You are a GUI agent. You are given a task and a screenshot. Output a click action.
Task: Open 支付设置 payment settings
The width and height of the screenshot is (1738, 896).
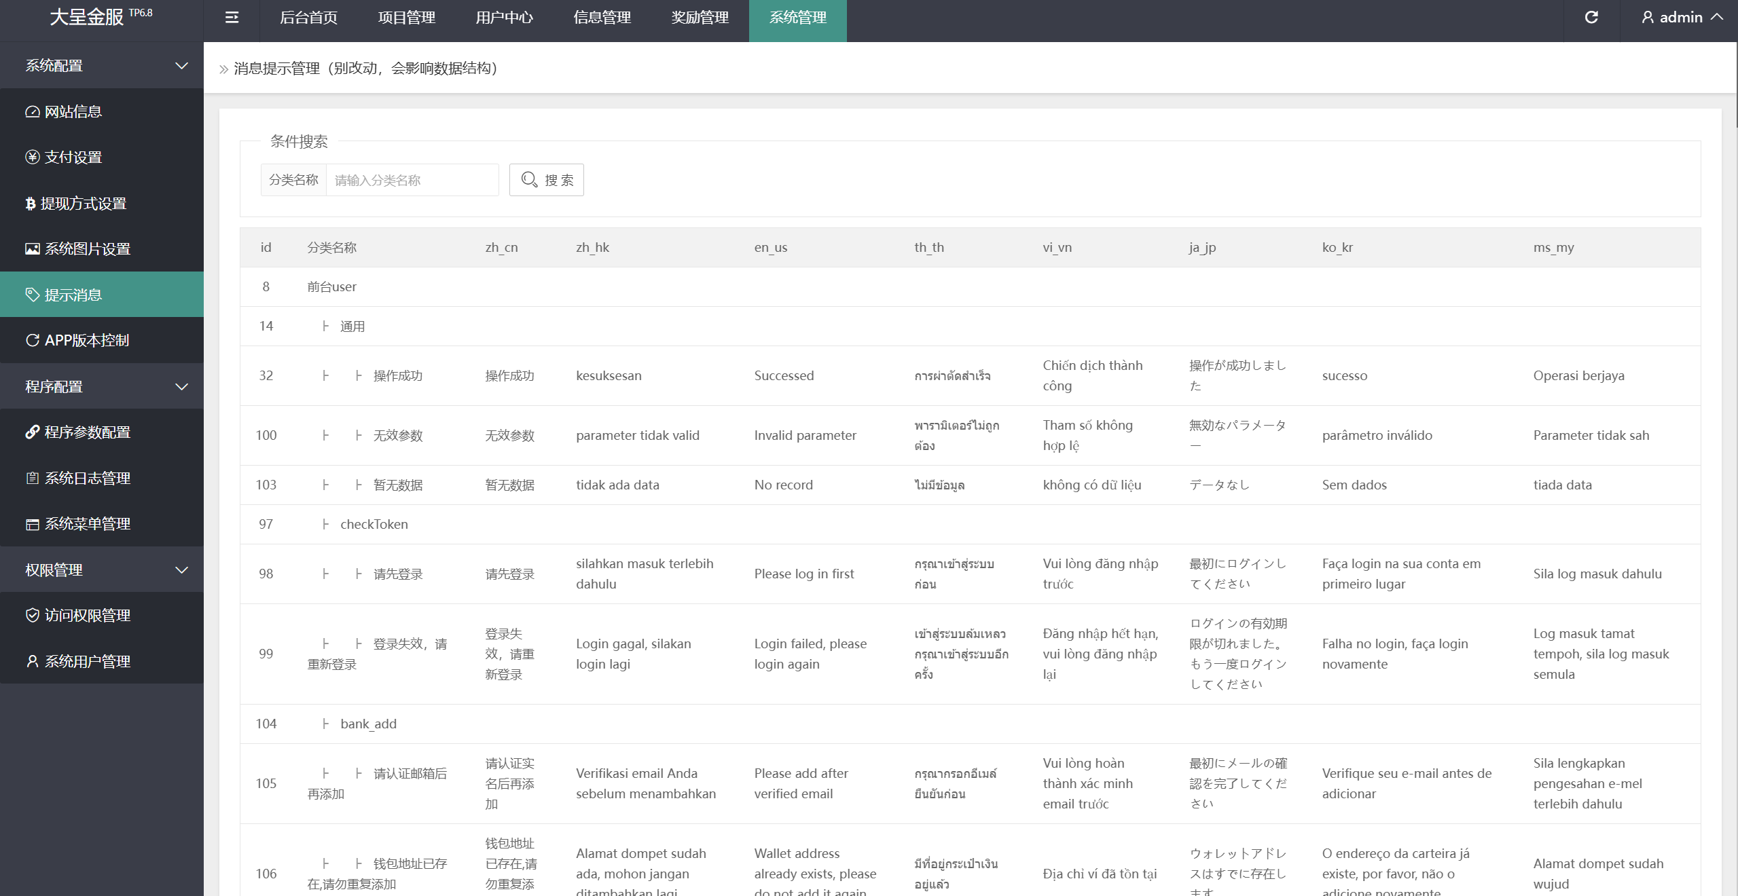(x=73, y=157)
